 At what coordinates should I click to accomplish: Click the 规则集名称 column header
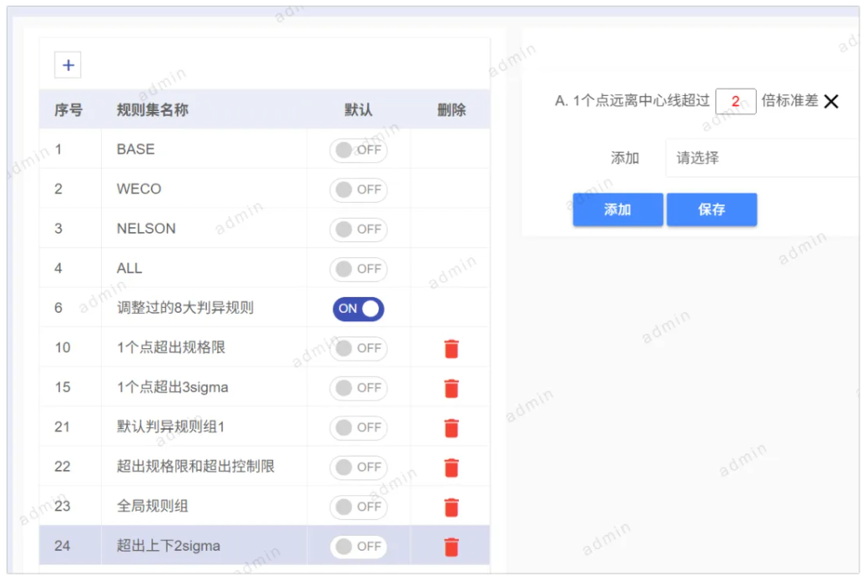(152, 110)
